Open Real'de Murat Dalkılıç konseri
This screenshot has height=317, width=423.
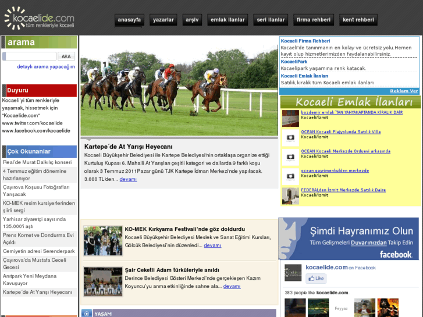(x=37, y=162)
